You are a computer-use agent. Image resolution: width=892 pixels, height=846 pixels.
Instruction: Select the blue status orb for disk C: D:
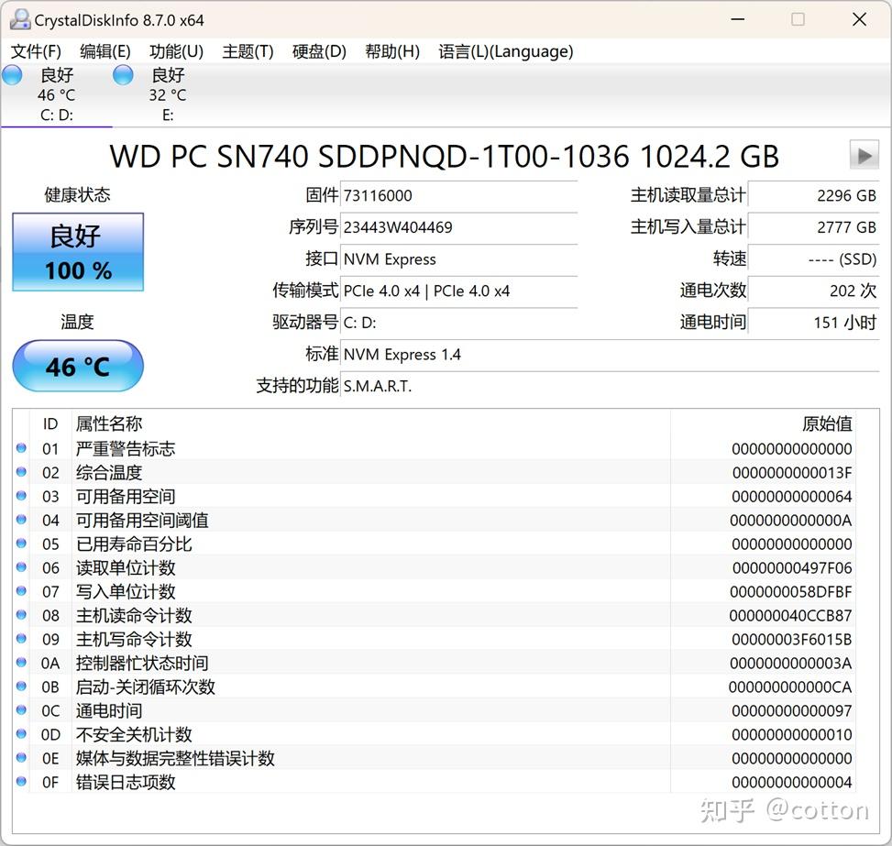[12, 75]
